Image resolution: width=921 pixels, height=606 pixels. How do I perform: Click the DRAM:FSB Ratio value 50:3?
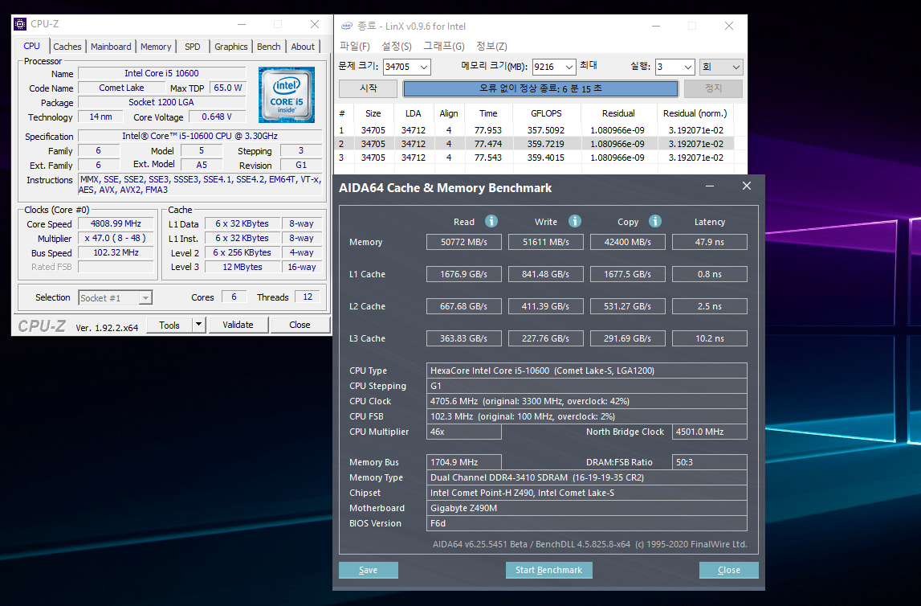[x=710, y=462]
